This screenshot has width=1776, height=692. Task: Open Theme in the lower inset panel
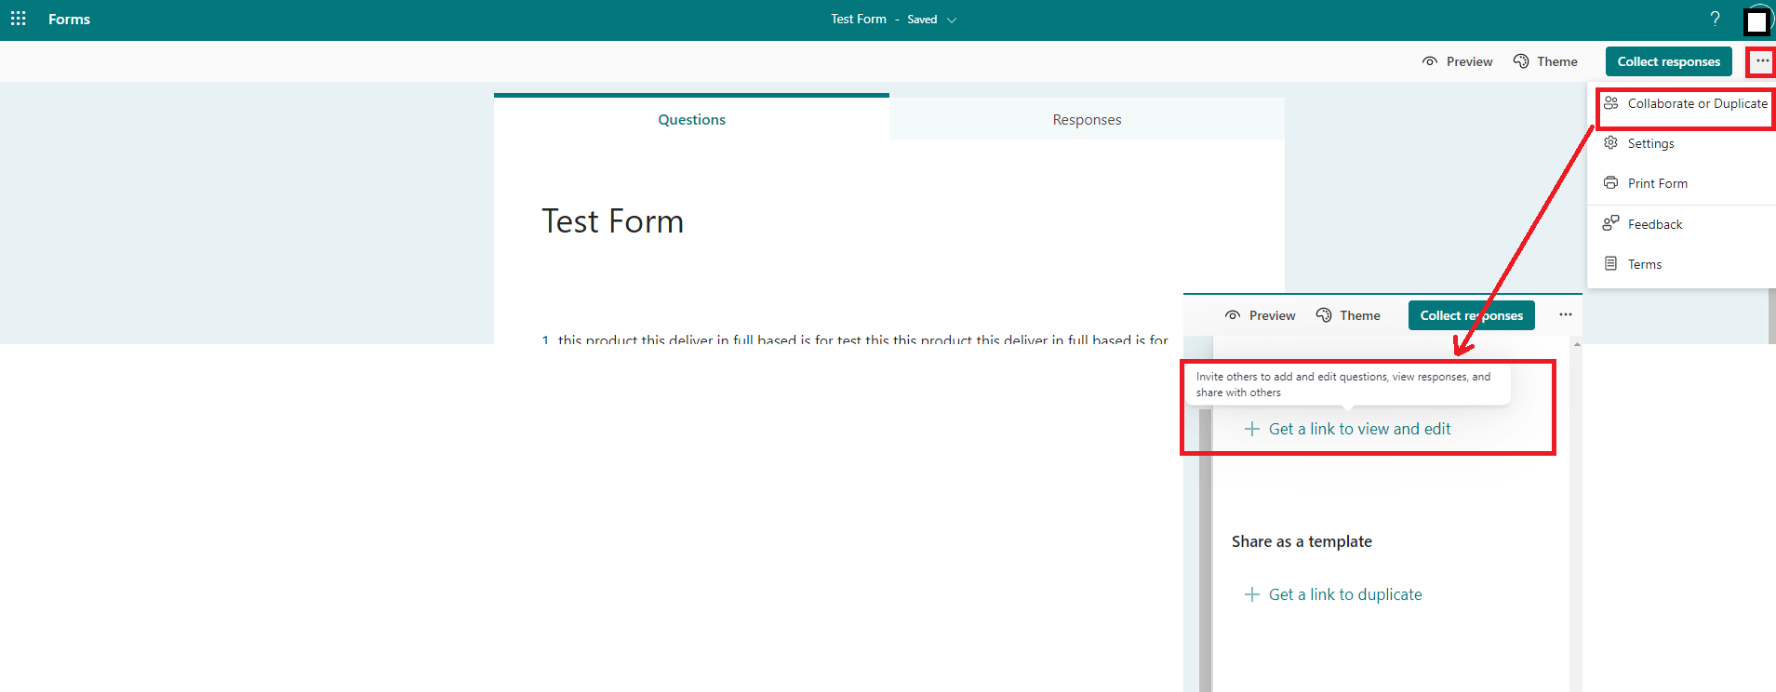[1348, 315]
